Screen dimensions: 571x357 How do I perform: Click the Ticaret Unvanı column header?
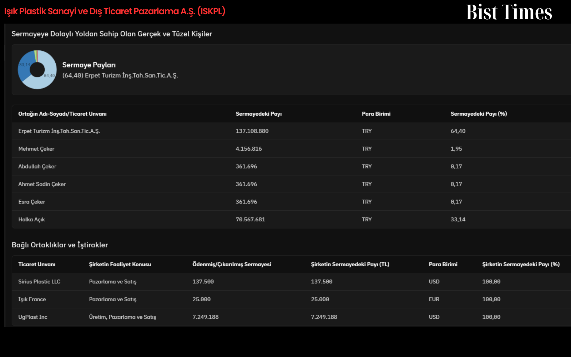tap(37, 265)
